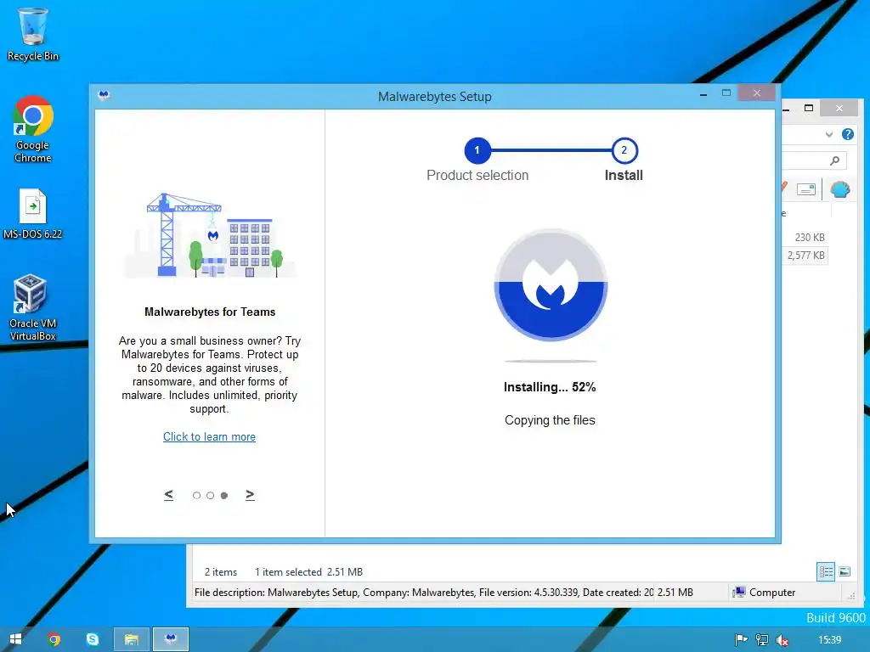Screen dimensions: 870x652
Task: Click the thin installation progress bar
Action: pos(551,362)
